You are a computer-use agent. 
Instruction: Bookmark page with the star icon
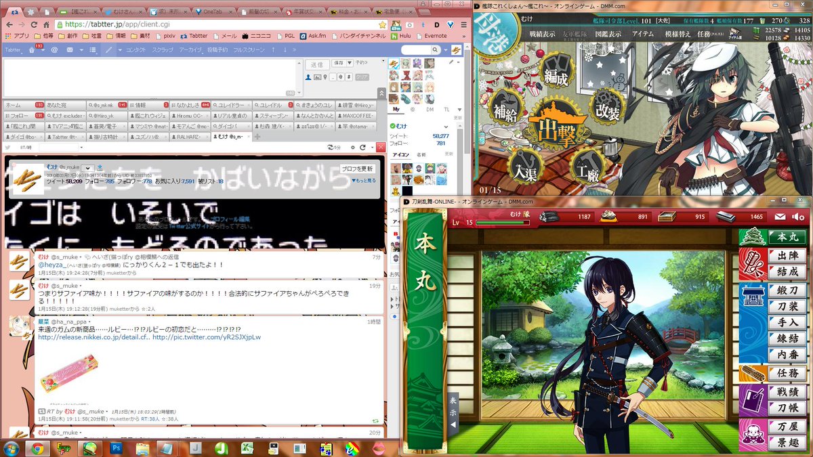point(381,24)
